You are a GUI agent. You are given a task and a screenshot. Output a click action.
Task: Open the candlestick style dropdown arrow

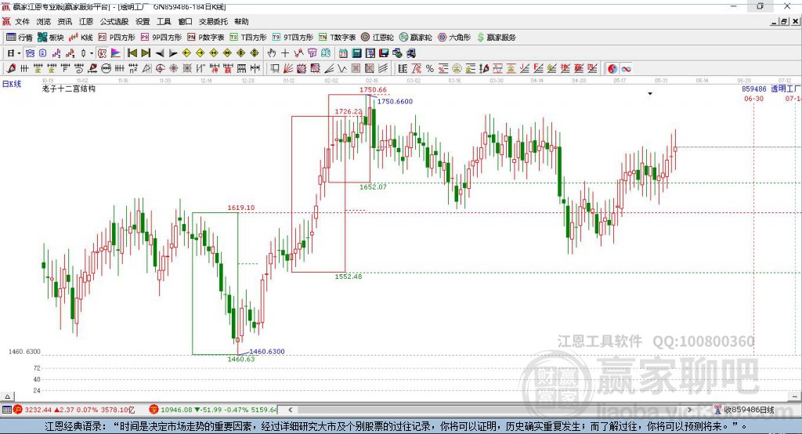tap(92, 53)
